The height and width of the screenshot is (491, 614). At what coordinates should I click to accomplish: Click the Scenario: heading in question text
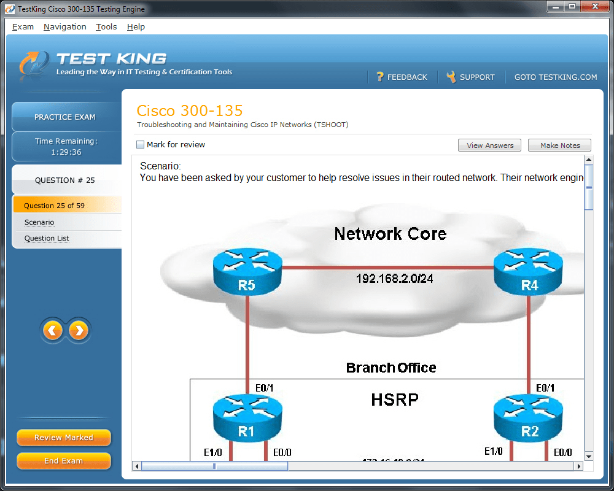coord(160,166)
